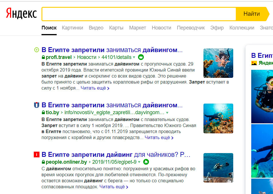Screen dimensions: 273x194
Task: Click the tio.by shield favicon
Action: [x=37, y=105]
